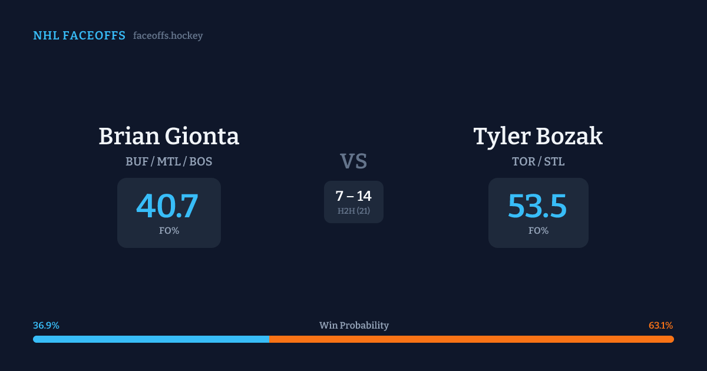Viewport: 707px width, 371px height.
Task: Click Bozak's TOR / STL teams line
Action: tap(538, 161)
